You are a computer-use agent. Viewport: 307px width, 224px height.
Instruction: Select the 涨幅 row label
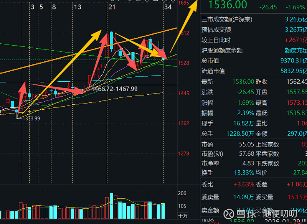pos(207,102)
